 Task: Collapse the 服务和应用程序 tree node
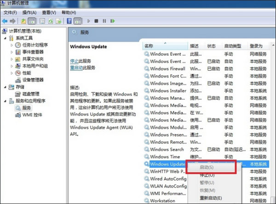pyautogui.click(x=5, y=101)
